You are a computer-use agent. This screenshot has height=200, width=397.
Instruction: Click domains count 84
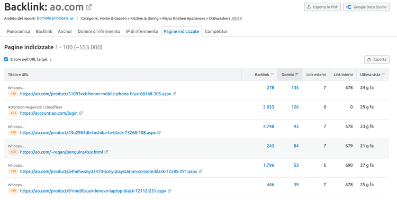click(x=296, y=146)
